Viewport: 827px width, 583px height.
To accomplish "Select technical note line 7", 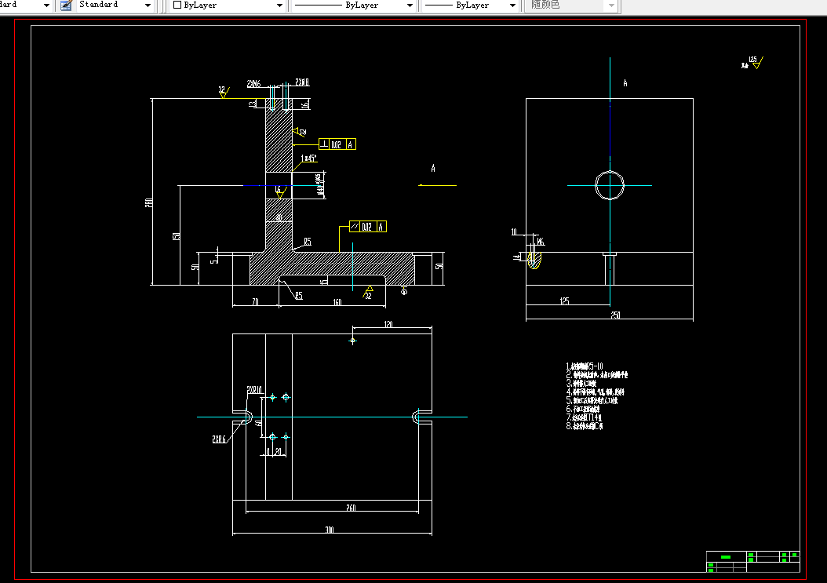I will point(584,417).
